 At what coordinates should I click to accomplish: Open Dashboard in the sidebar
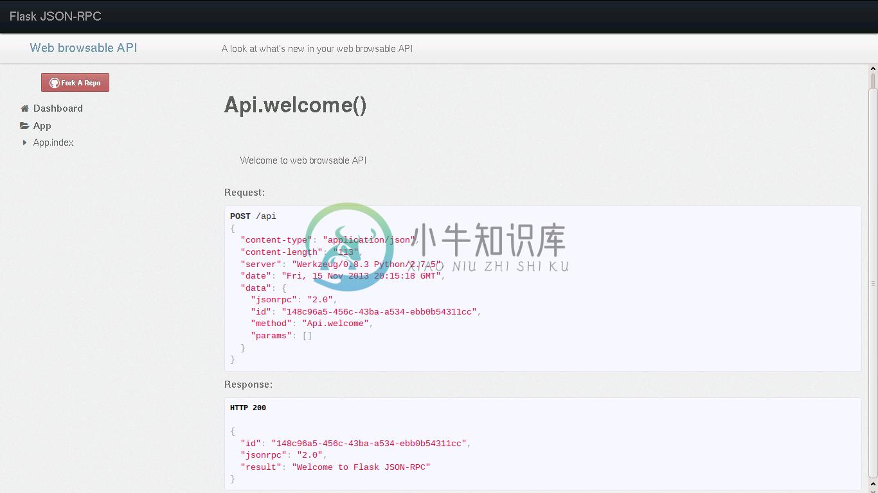tap(58, 108)
